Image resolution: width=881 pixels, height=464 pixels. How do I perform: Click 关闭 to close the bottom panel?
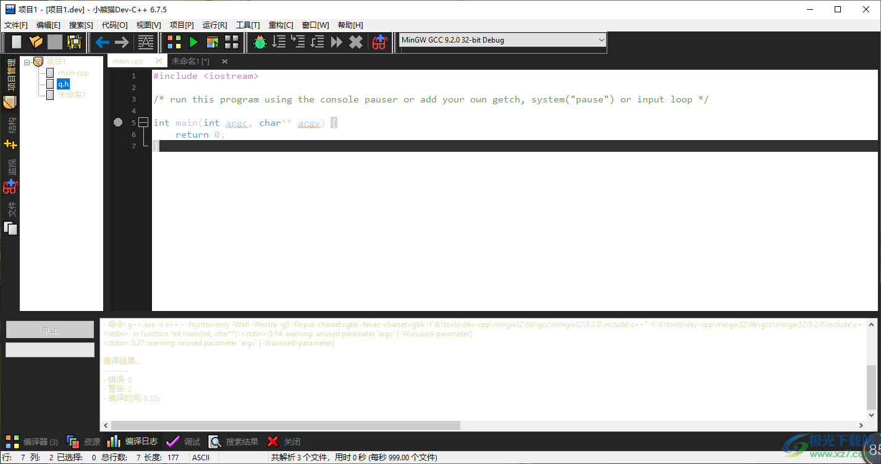[x=284, y=442]
